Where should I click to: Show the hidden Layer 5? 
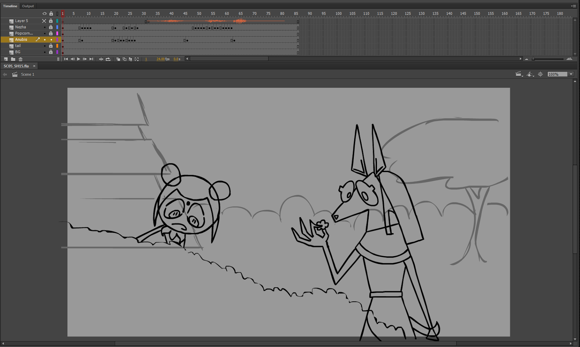click(44, 21)
